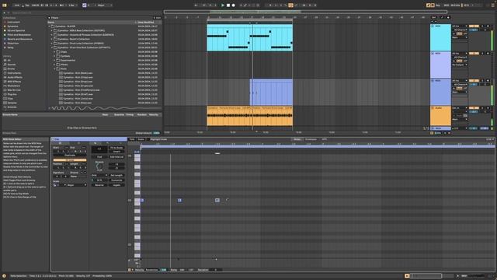Toggle the Follow icon left of Play

click(x=196, y=5)
